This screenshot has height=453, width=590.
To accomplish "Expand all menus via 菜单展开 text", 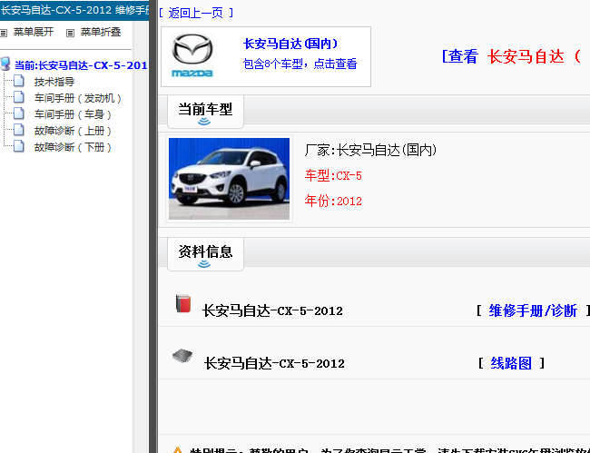I will [34, 32].
